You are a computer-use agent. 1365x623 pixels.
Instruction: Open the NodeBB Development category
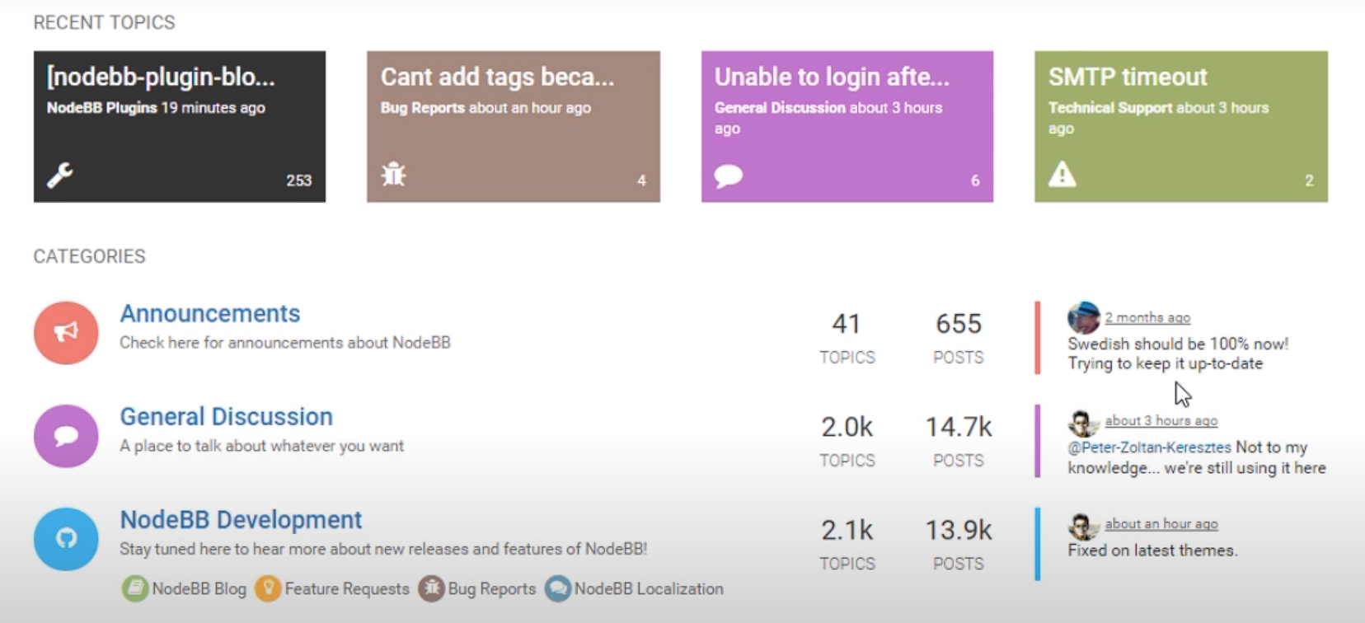point(240,519)
